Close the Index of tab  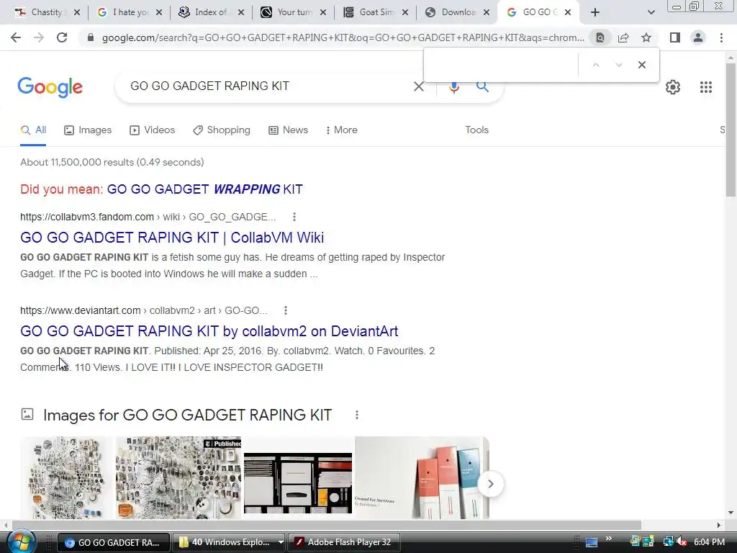241,12
